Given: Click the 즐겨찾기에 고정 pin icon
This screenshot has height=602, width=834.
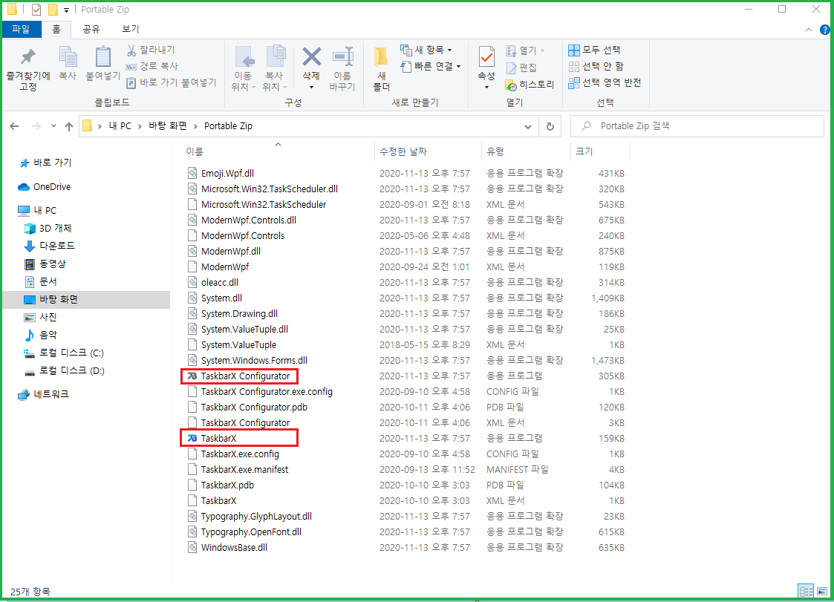Looking at the screenshot, I should click(27, 57).
